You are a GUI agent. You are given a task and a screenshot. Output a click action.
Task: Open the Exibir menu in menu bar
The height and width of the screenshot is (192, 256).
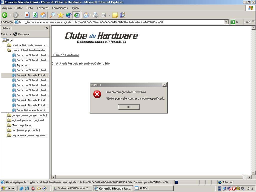30,8
